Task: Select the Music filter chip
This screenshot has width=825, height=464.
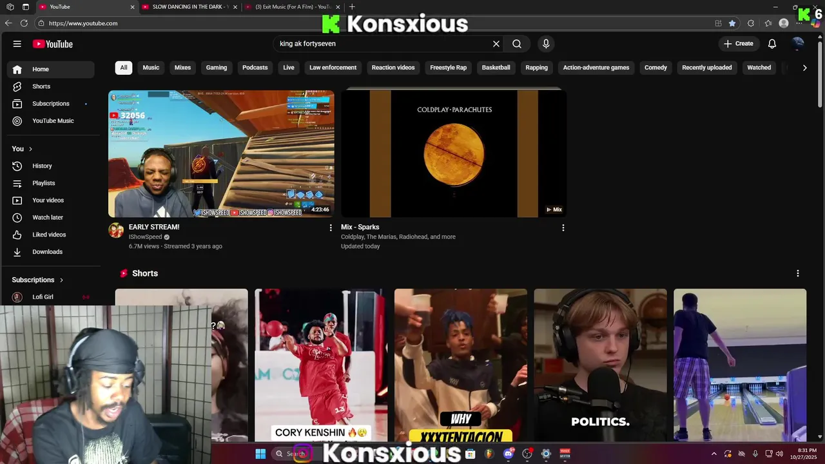Action: (x=151, y=68)
